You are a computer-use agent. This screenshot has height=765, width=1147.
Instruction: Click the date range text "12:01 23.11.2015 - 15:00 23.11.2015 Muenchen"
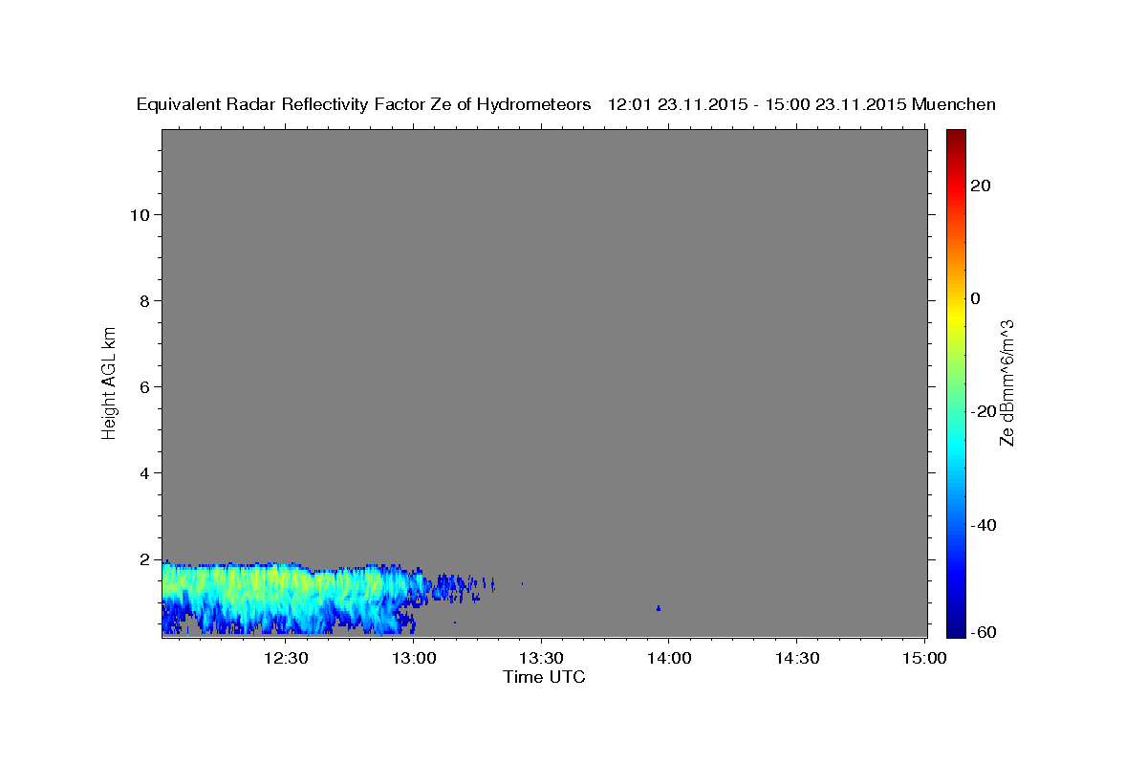tap(802, 104)
